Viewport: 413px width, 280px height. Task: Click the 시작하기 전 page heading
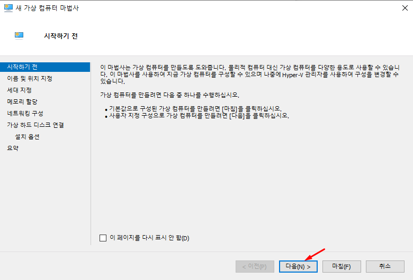point(61,36)
